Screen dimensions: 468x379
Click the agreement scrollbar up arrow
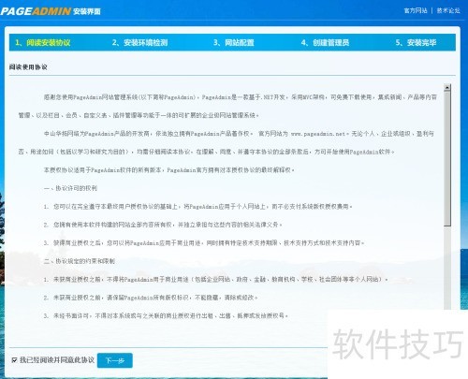tap(447, 87)
